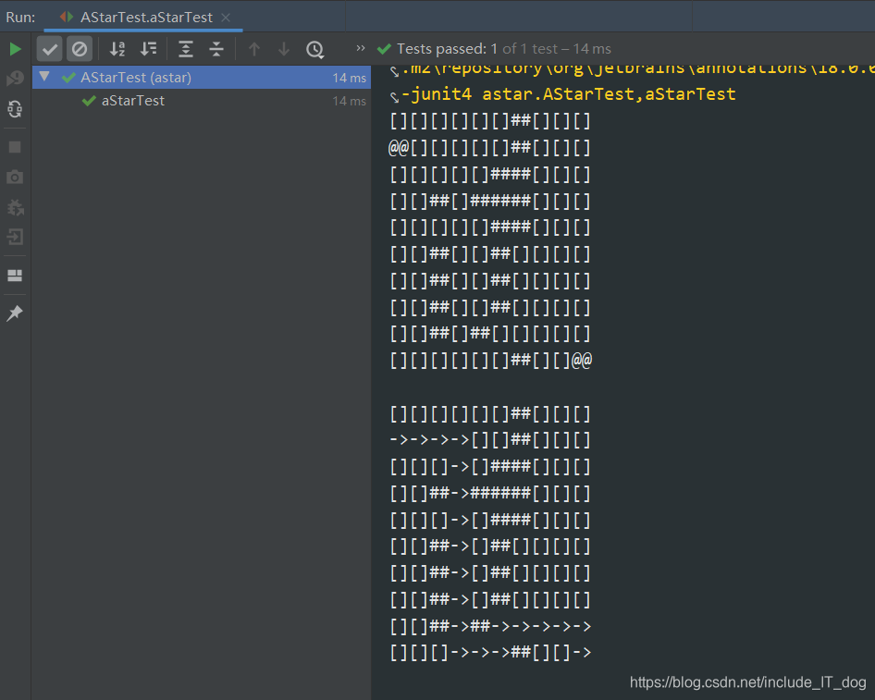Select the aStarTest test method
Viewport: 875px width, 700px height.
[133, 101]
